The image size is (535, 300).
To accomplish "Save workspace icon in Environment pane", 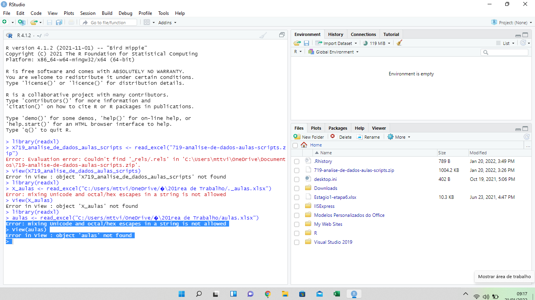I will tap(306, 43).
